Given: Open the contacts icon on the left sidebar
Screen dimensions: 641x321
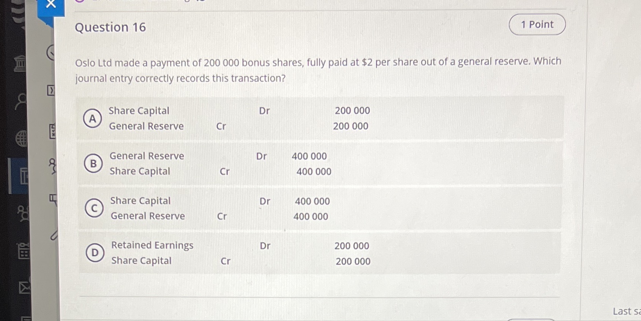Looking at the screenshot, I should point(21,101).
